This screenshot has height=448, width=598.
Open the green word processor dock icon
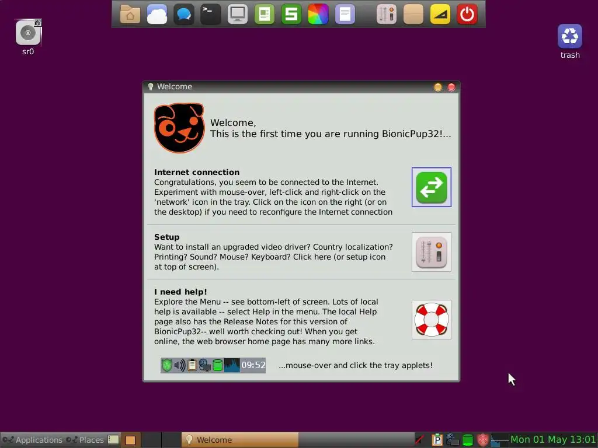pos(265,15)
